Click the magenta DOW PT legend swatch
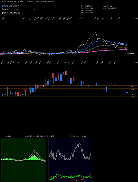Viewport: 138px width, 182px height. point(3,13)
